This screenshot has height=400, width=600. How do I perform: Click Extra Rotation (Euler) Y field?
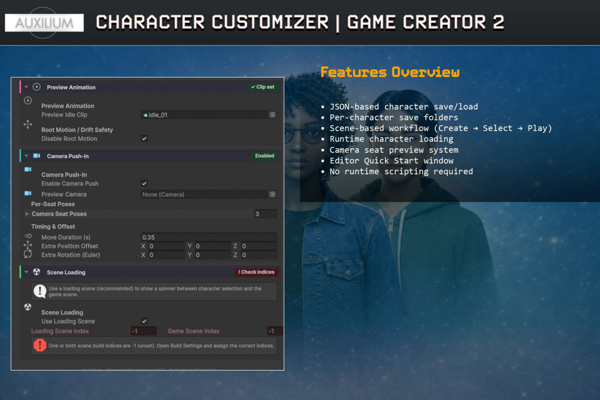[x=212, y=255]
